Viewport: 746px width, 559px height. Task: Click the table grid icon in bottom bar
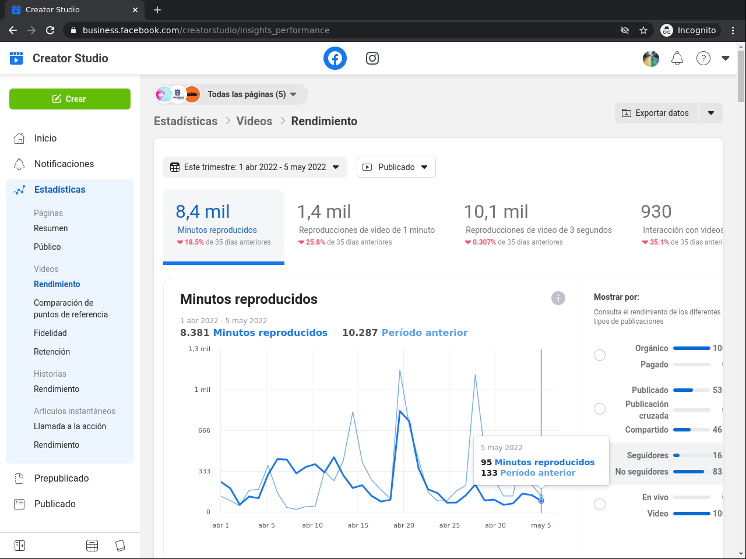pos(92,546)
